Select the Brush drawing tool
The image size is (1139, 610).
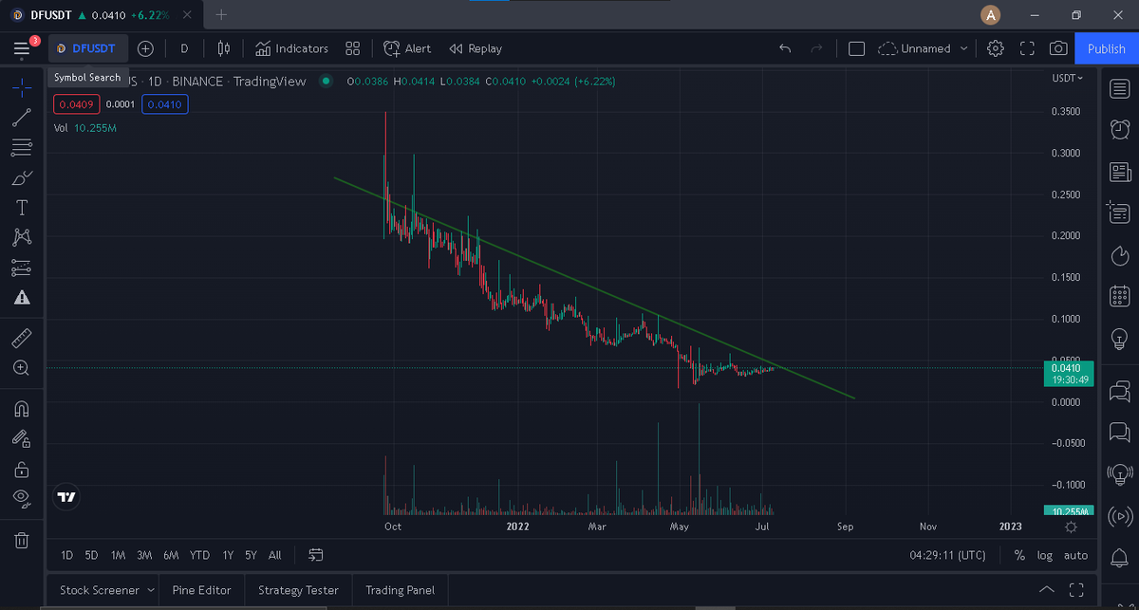[x=21, y=177]
